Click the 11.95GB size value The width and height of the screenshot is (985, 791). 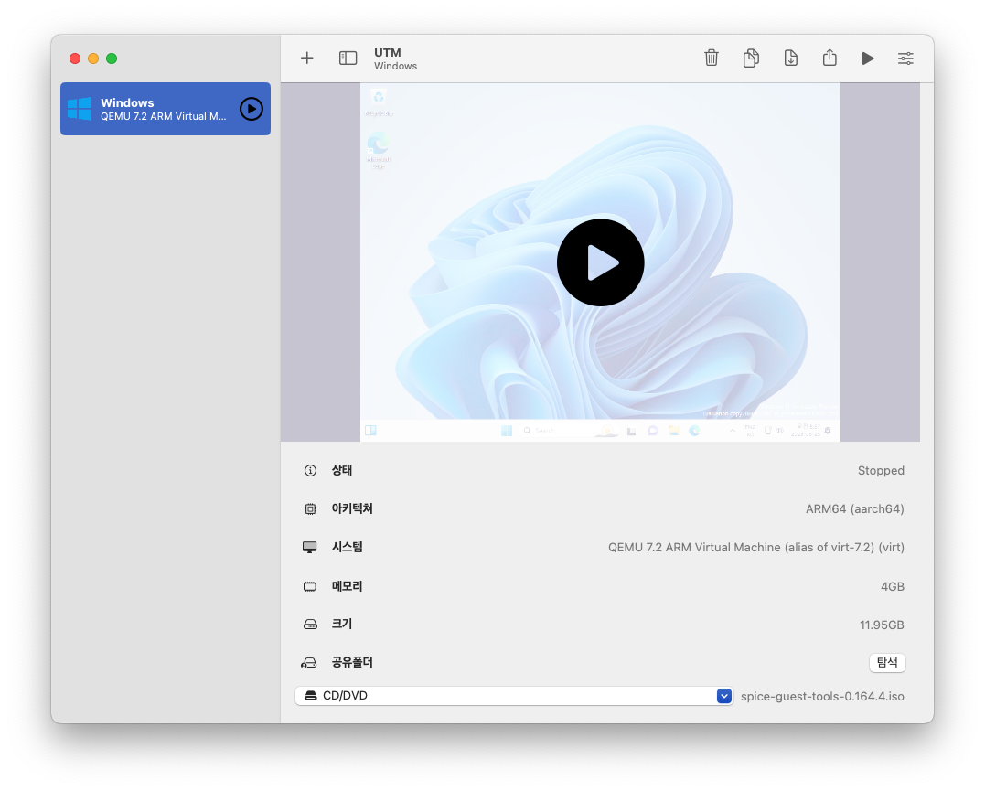click(x=882, y=625)
